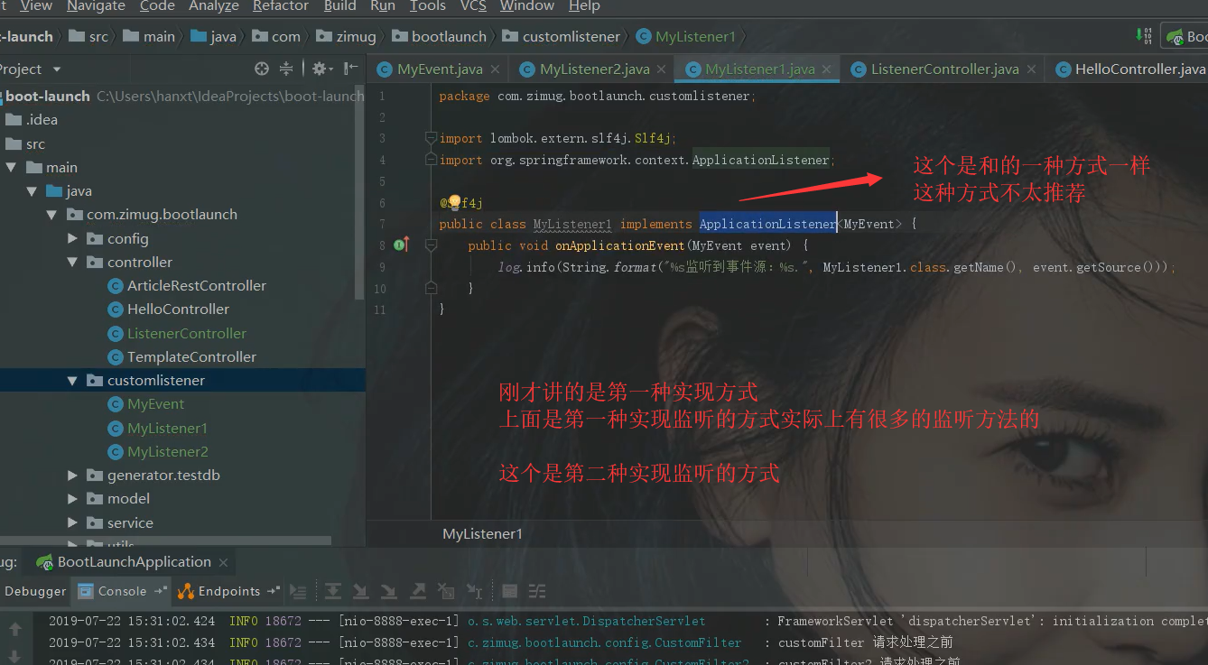Switch to Debugger tab

click(x=35, y=592)
